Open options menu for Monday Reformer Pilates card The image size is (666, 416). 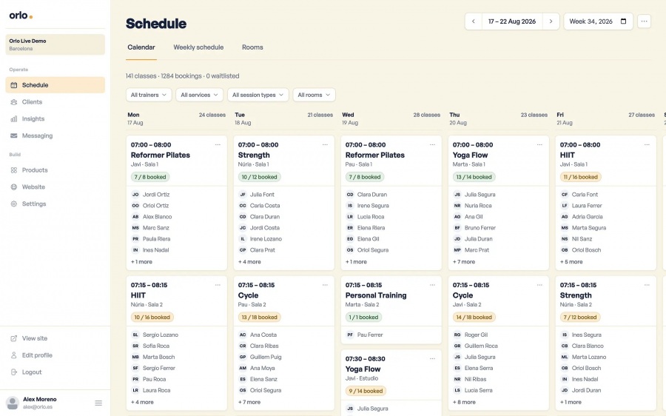pos(218,145)
